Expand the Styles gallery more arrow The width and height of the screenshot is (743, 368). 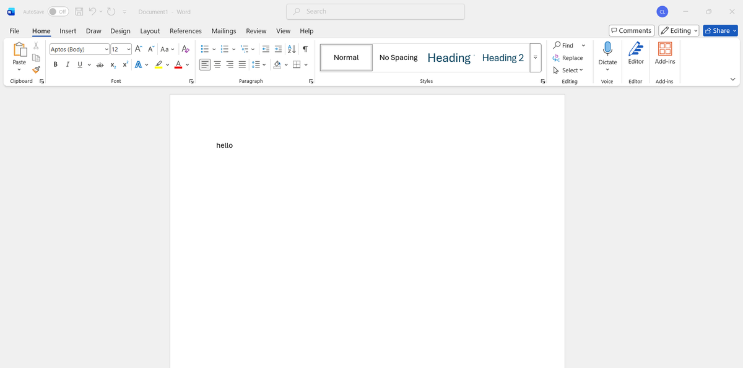[536, 58]
